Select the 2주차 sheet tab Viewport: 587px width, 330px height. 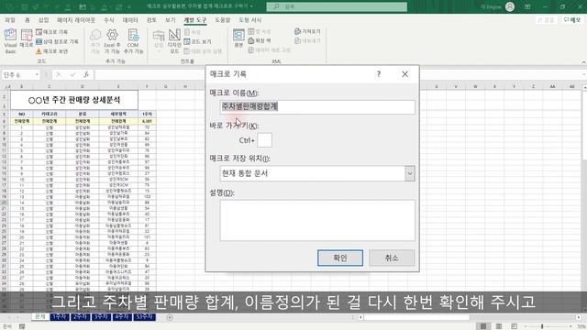pyautogui.click(x=80, y=317)
